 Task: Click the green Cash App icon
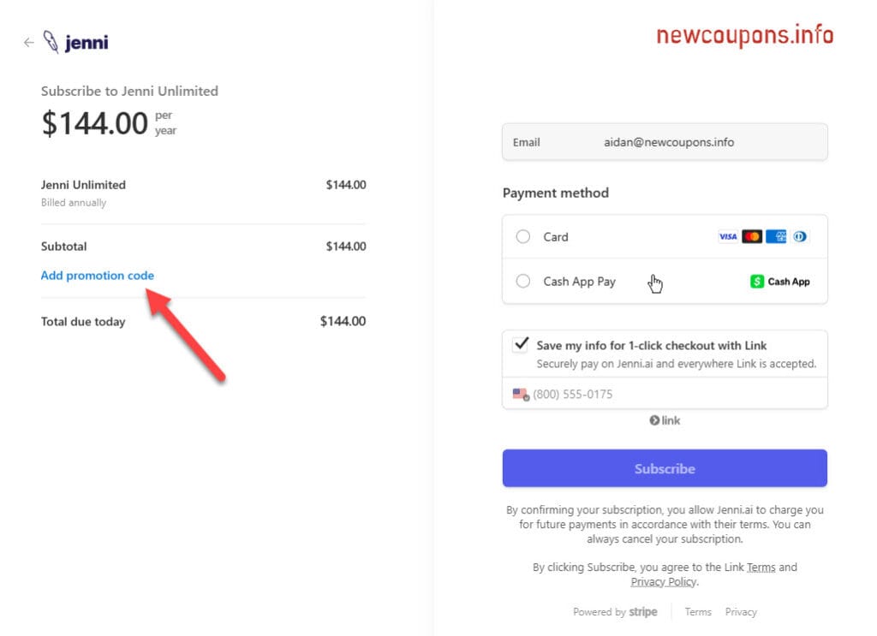tap(757, 282)
